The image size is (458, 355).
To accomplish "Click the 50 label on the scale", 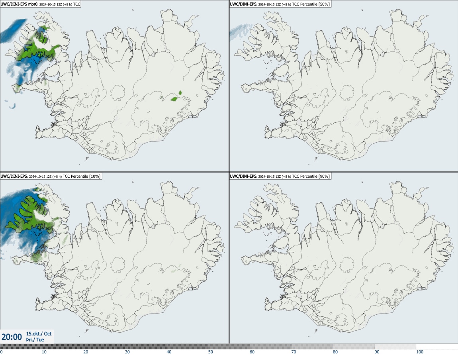I will (211, 352).
